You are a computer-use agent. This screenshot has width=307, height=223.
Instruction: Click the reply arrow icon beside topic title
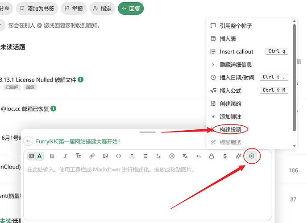coord(29,141)
